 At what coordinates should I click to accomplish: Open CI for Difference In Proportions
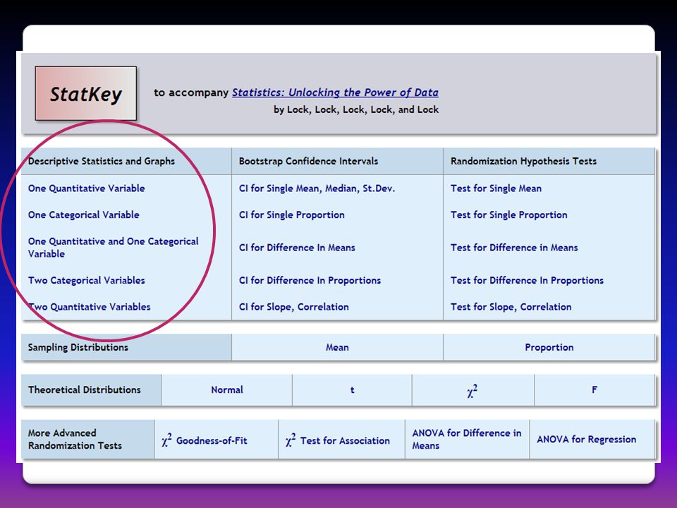tap(310, 280)
